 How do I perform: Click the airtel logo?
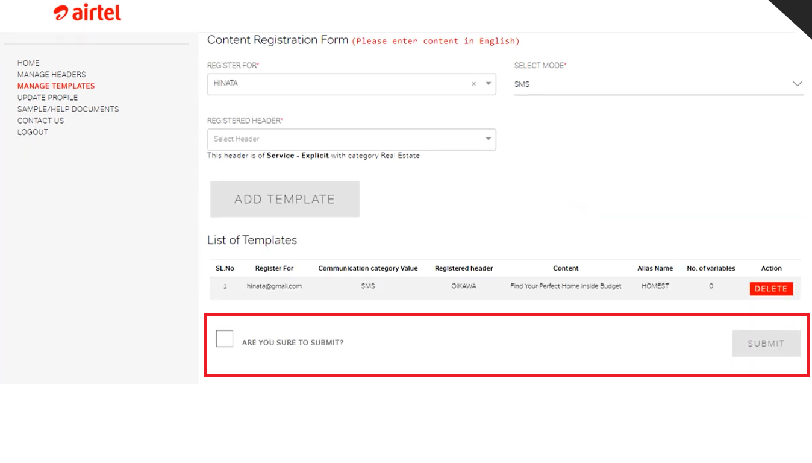point(87,13)
